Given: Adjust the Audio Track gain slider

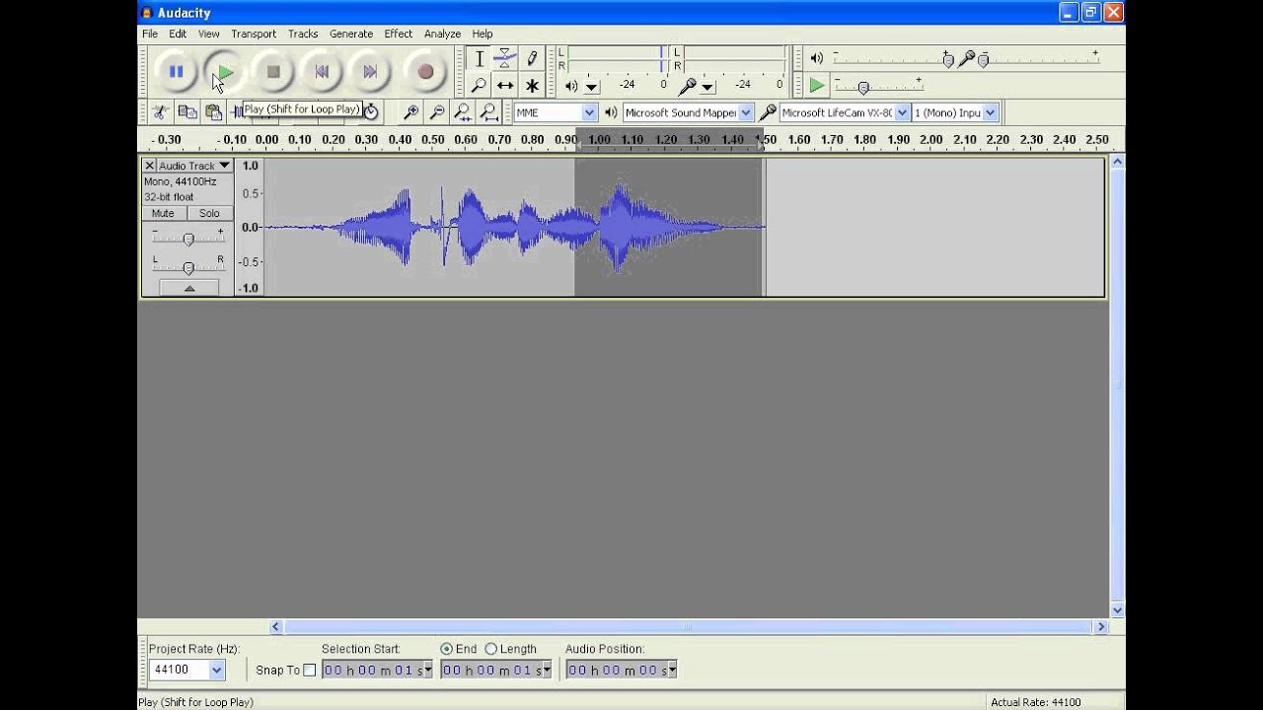Looking at the screenshot, I should click(188, 239).
